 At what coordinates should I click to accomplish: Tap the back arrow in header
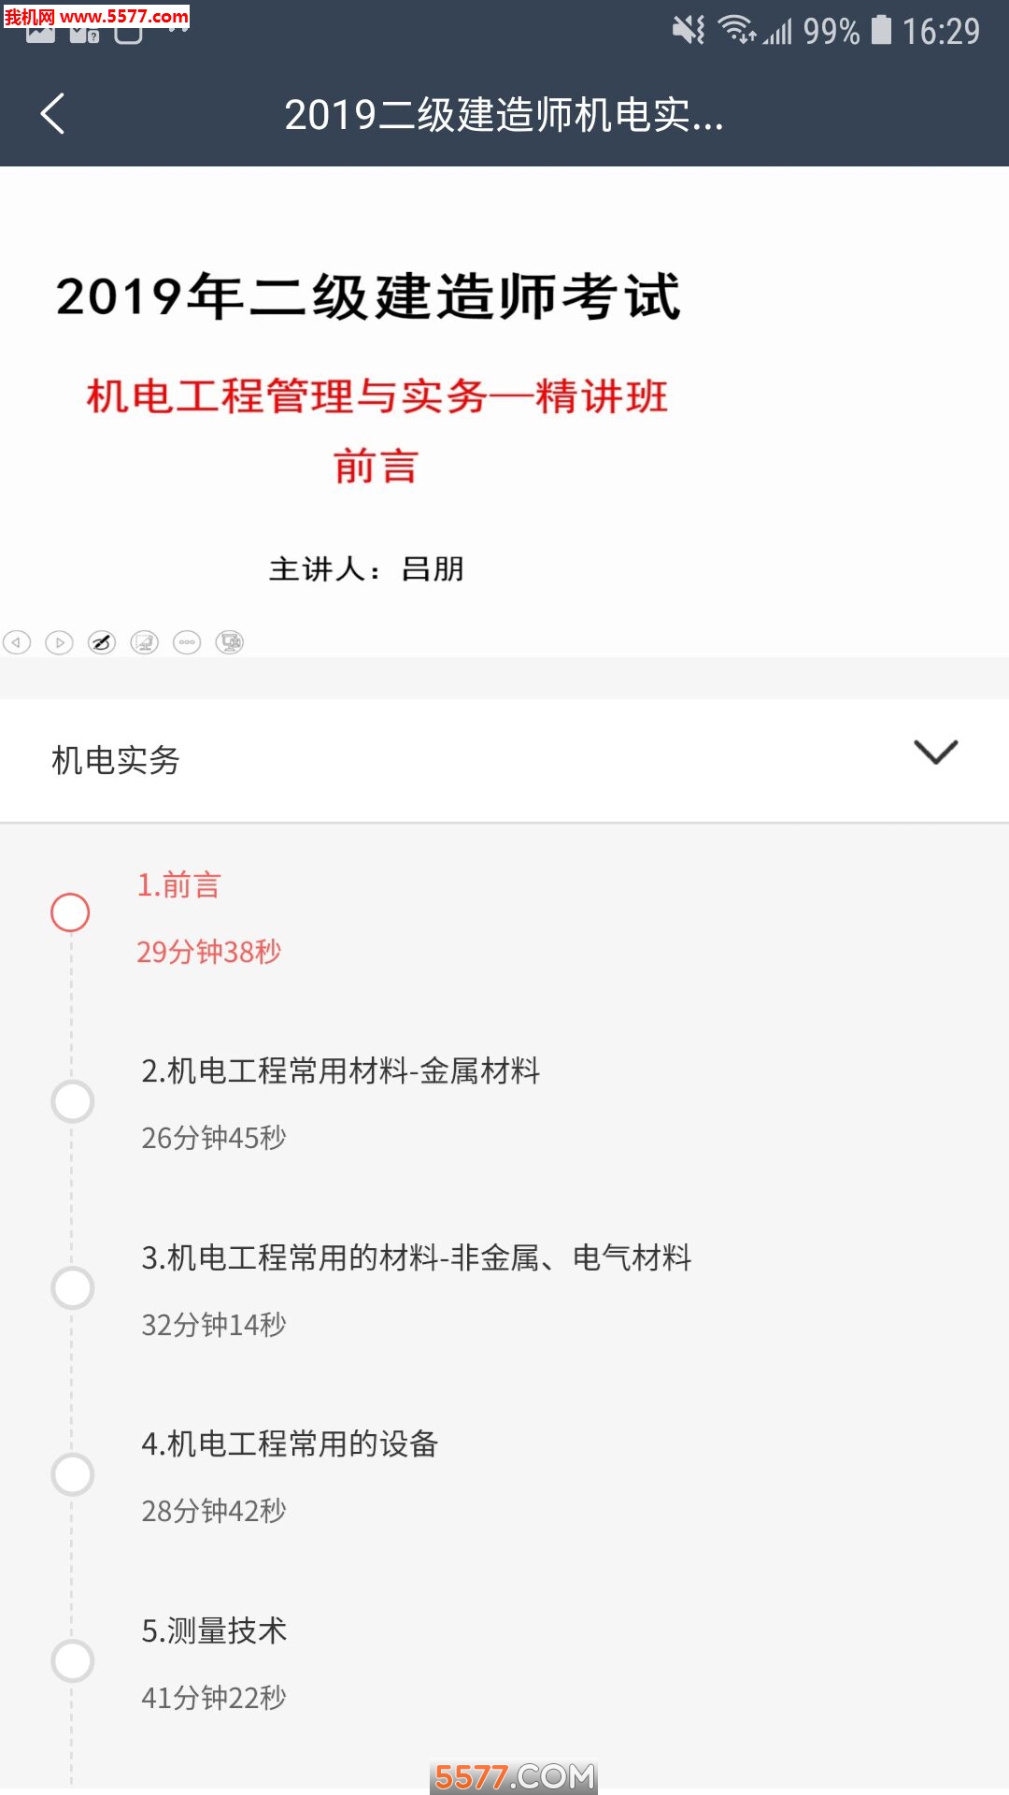click(x=53, y=114)
